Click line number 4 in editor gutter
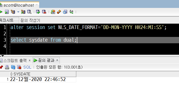The width and height of the screenshot is (179, 105). (x=5, y=46)
